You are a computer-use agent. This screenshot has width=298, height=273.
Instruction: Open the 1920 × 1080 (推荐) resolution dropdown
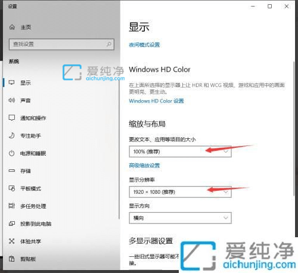180,192
